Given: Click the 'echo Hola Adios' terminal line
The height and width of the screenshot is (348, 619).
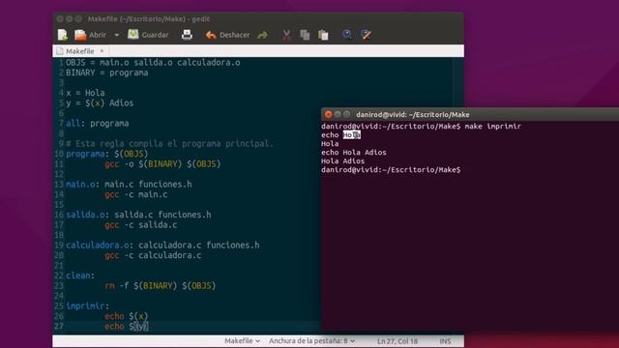Looking at the screenshot, I should (354, 153).
